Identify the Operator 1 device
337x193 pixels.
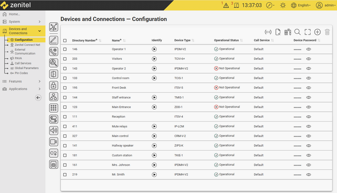pos(154,49)
